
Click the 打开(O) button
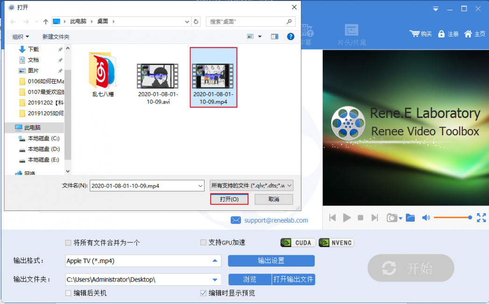click(x=229, y=199)
